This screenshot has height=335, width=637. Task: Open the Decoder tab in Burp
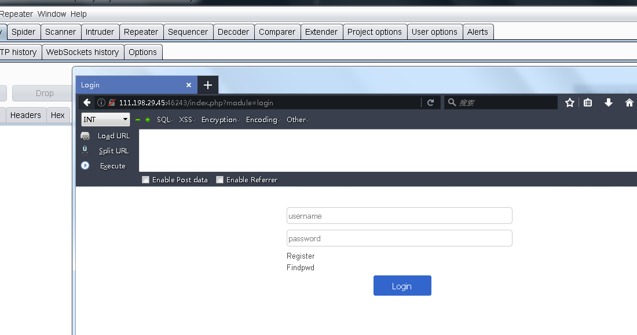(233, 32)
